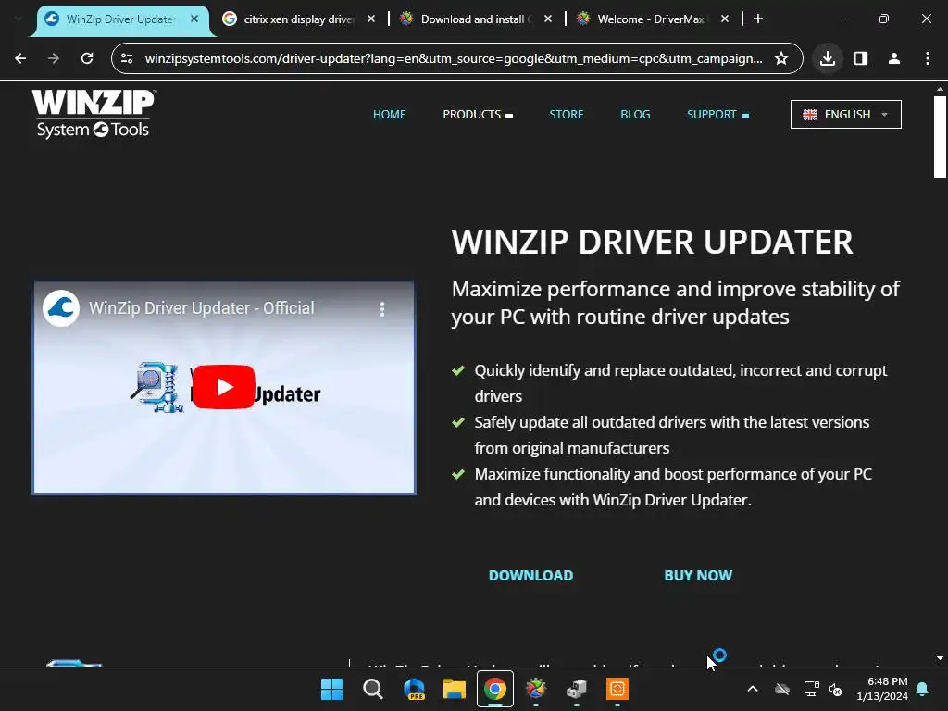Screen dimensions: 948x711
Task: Open the video title WinZip Driver Updater - Official
Action: [201, 308]
